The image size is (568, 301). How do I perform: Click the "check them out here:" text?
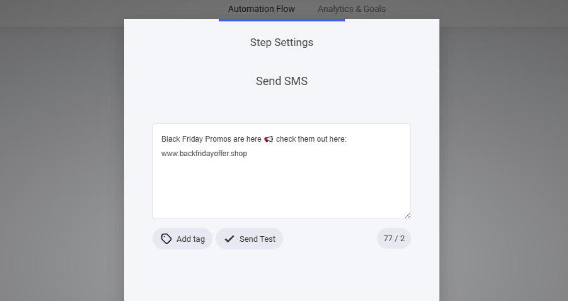[x=311, y=139]
